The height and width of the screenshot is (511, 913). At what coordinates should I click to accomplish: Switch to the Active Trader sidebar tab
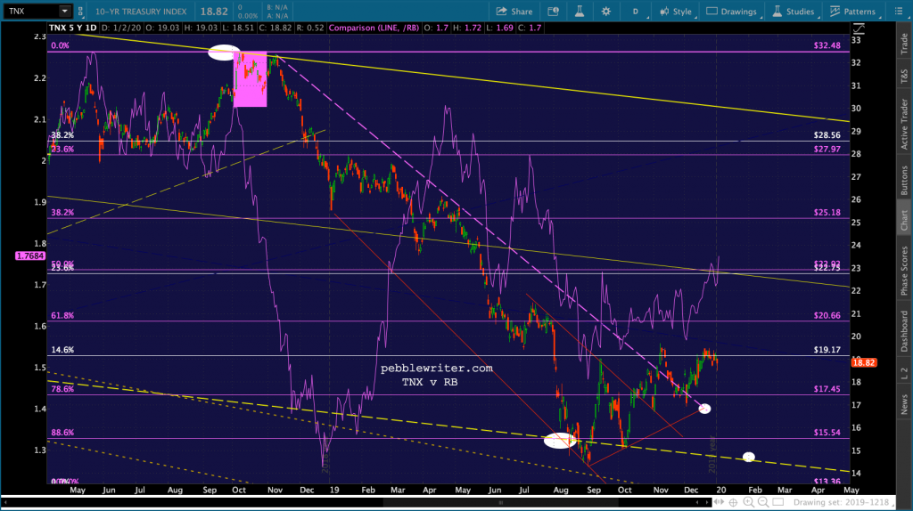pos(903,122)
